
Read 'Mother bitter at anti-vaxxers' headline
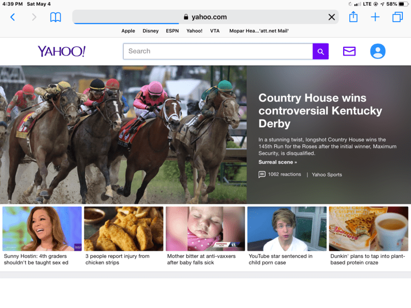coord(201,259)
